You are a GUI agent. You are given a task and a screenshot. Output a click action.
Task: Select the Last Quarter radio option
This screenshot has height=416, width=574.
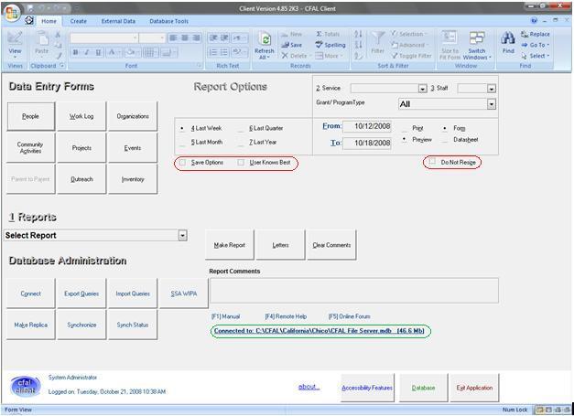[x=241, y=129]
